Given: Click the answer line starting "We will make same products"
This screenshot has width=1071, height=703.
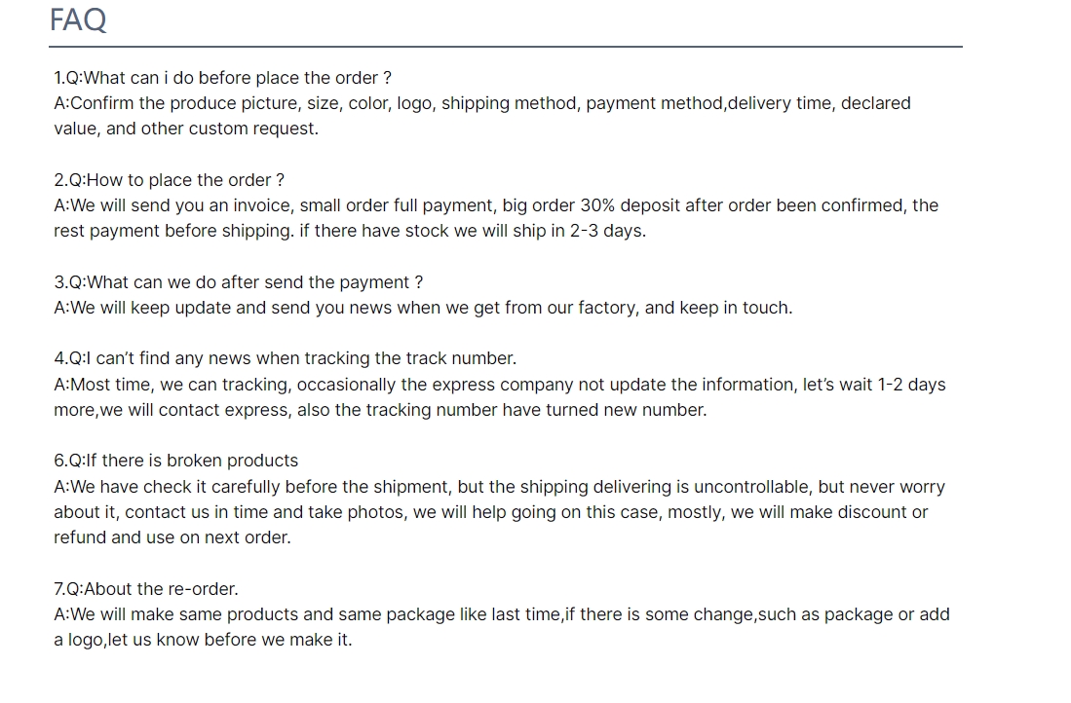Looking at the screenshot, I should 501,614.
